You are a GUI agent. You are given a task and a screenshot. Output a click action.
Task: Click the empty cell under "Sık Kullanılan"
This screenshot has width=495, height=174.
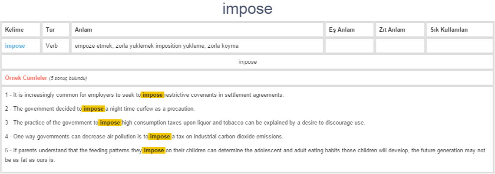pyautogui.click(x=459, y=46)
